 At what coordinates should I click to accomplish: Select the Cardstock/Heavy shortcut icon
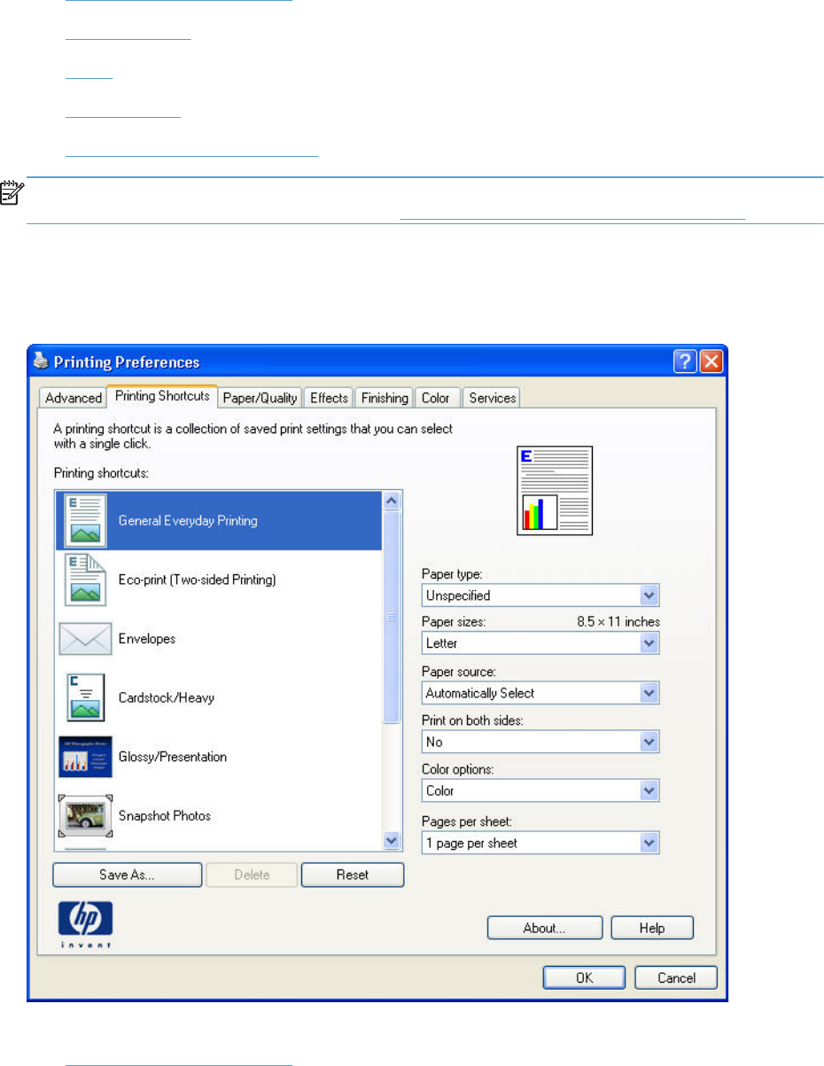(x=84, y=697)
